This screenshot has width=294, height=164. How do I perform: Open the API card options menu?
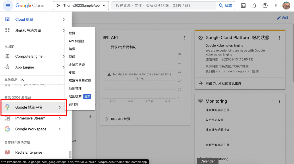tap(185, 38)
